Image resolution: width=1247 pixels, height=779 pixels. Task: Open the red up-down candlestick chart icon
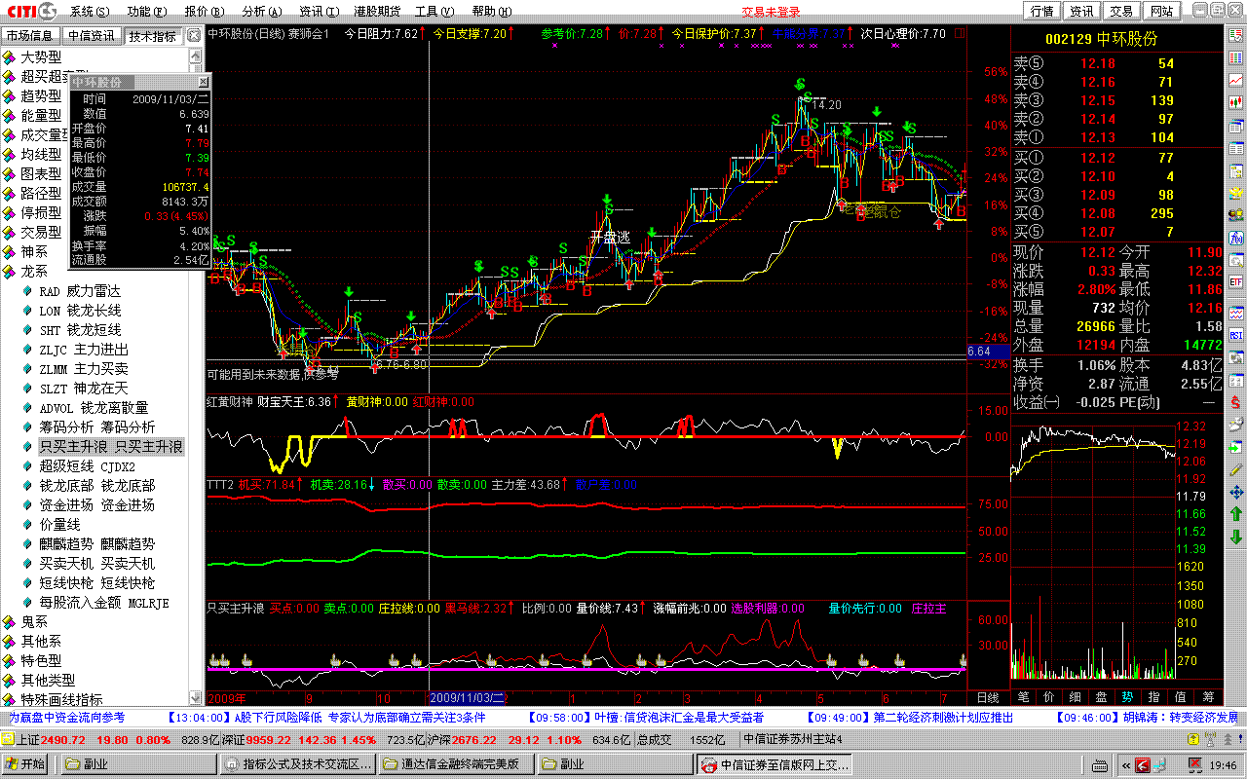pyautogui.click(x=1236, y=101)
